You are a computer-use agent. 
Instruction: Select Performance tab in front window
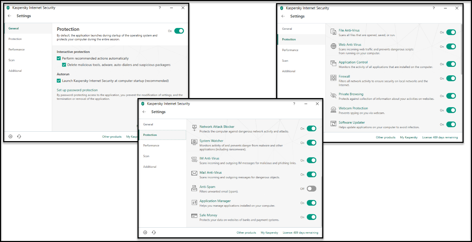162,145
